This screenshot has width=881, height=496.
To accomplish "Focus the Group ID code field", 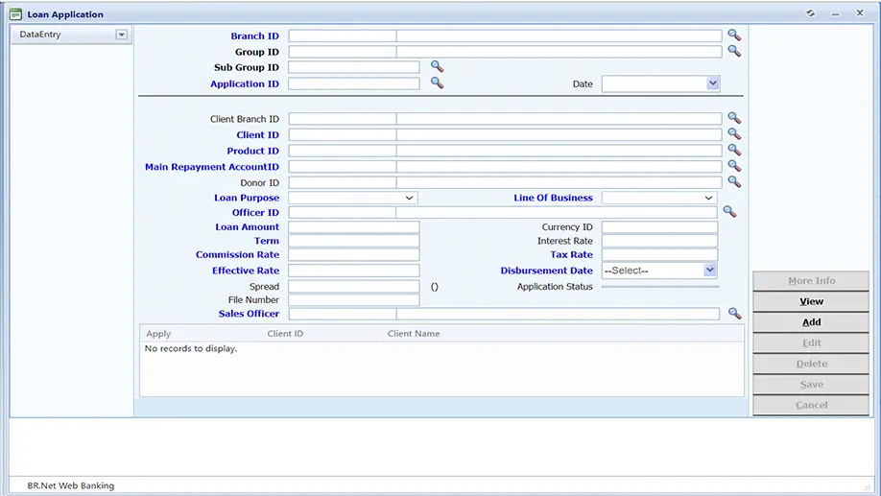I will coord(343,52).
